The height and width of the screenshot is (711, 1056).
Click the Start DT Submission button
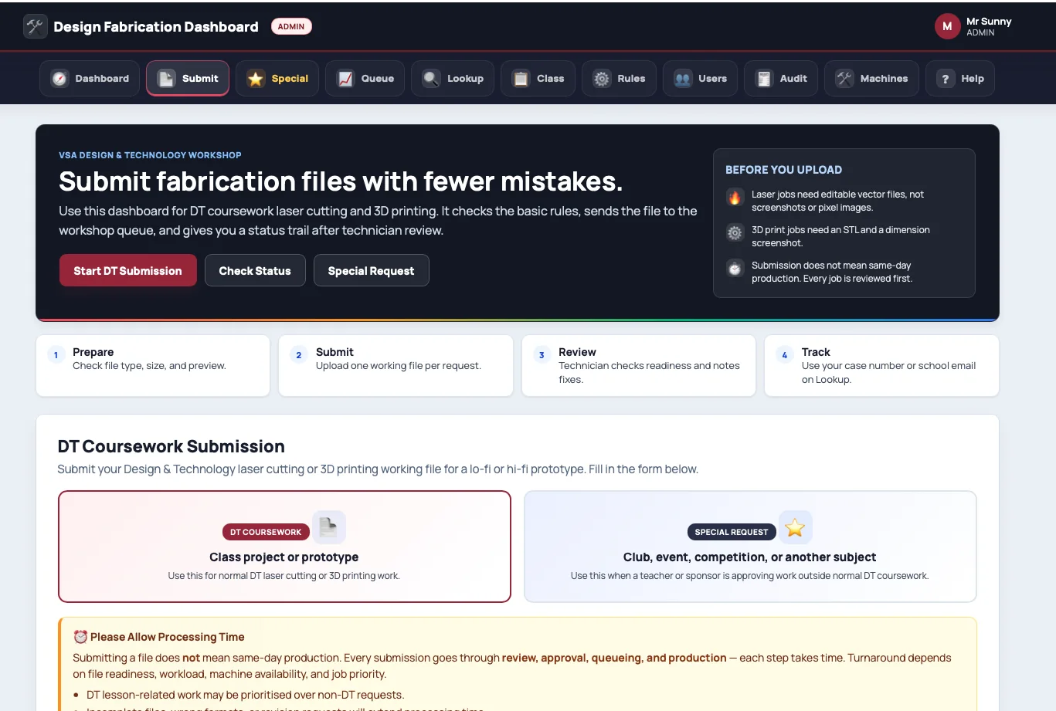pyautogui.click(x=128, y=270)
